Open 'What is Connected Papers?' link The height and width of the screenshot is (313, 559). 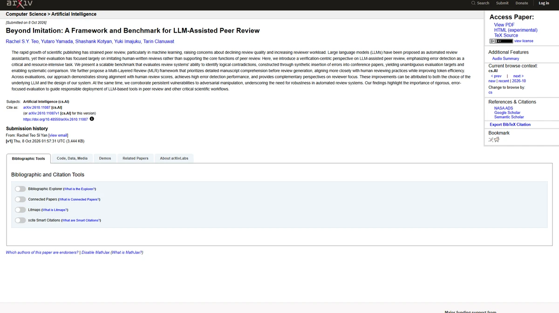[x=79, y=200]
